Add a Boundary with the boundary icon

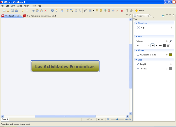[x=109, y=11]
